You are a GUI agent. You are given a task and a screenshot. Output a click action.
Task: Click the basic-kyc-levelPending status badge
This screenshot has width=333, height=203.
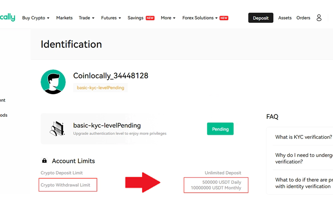[x=100, y=88]
